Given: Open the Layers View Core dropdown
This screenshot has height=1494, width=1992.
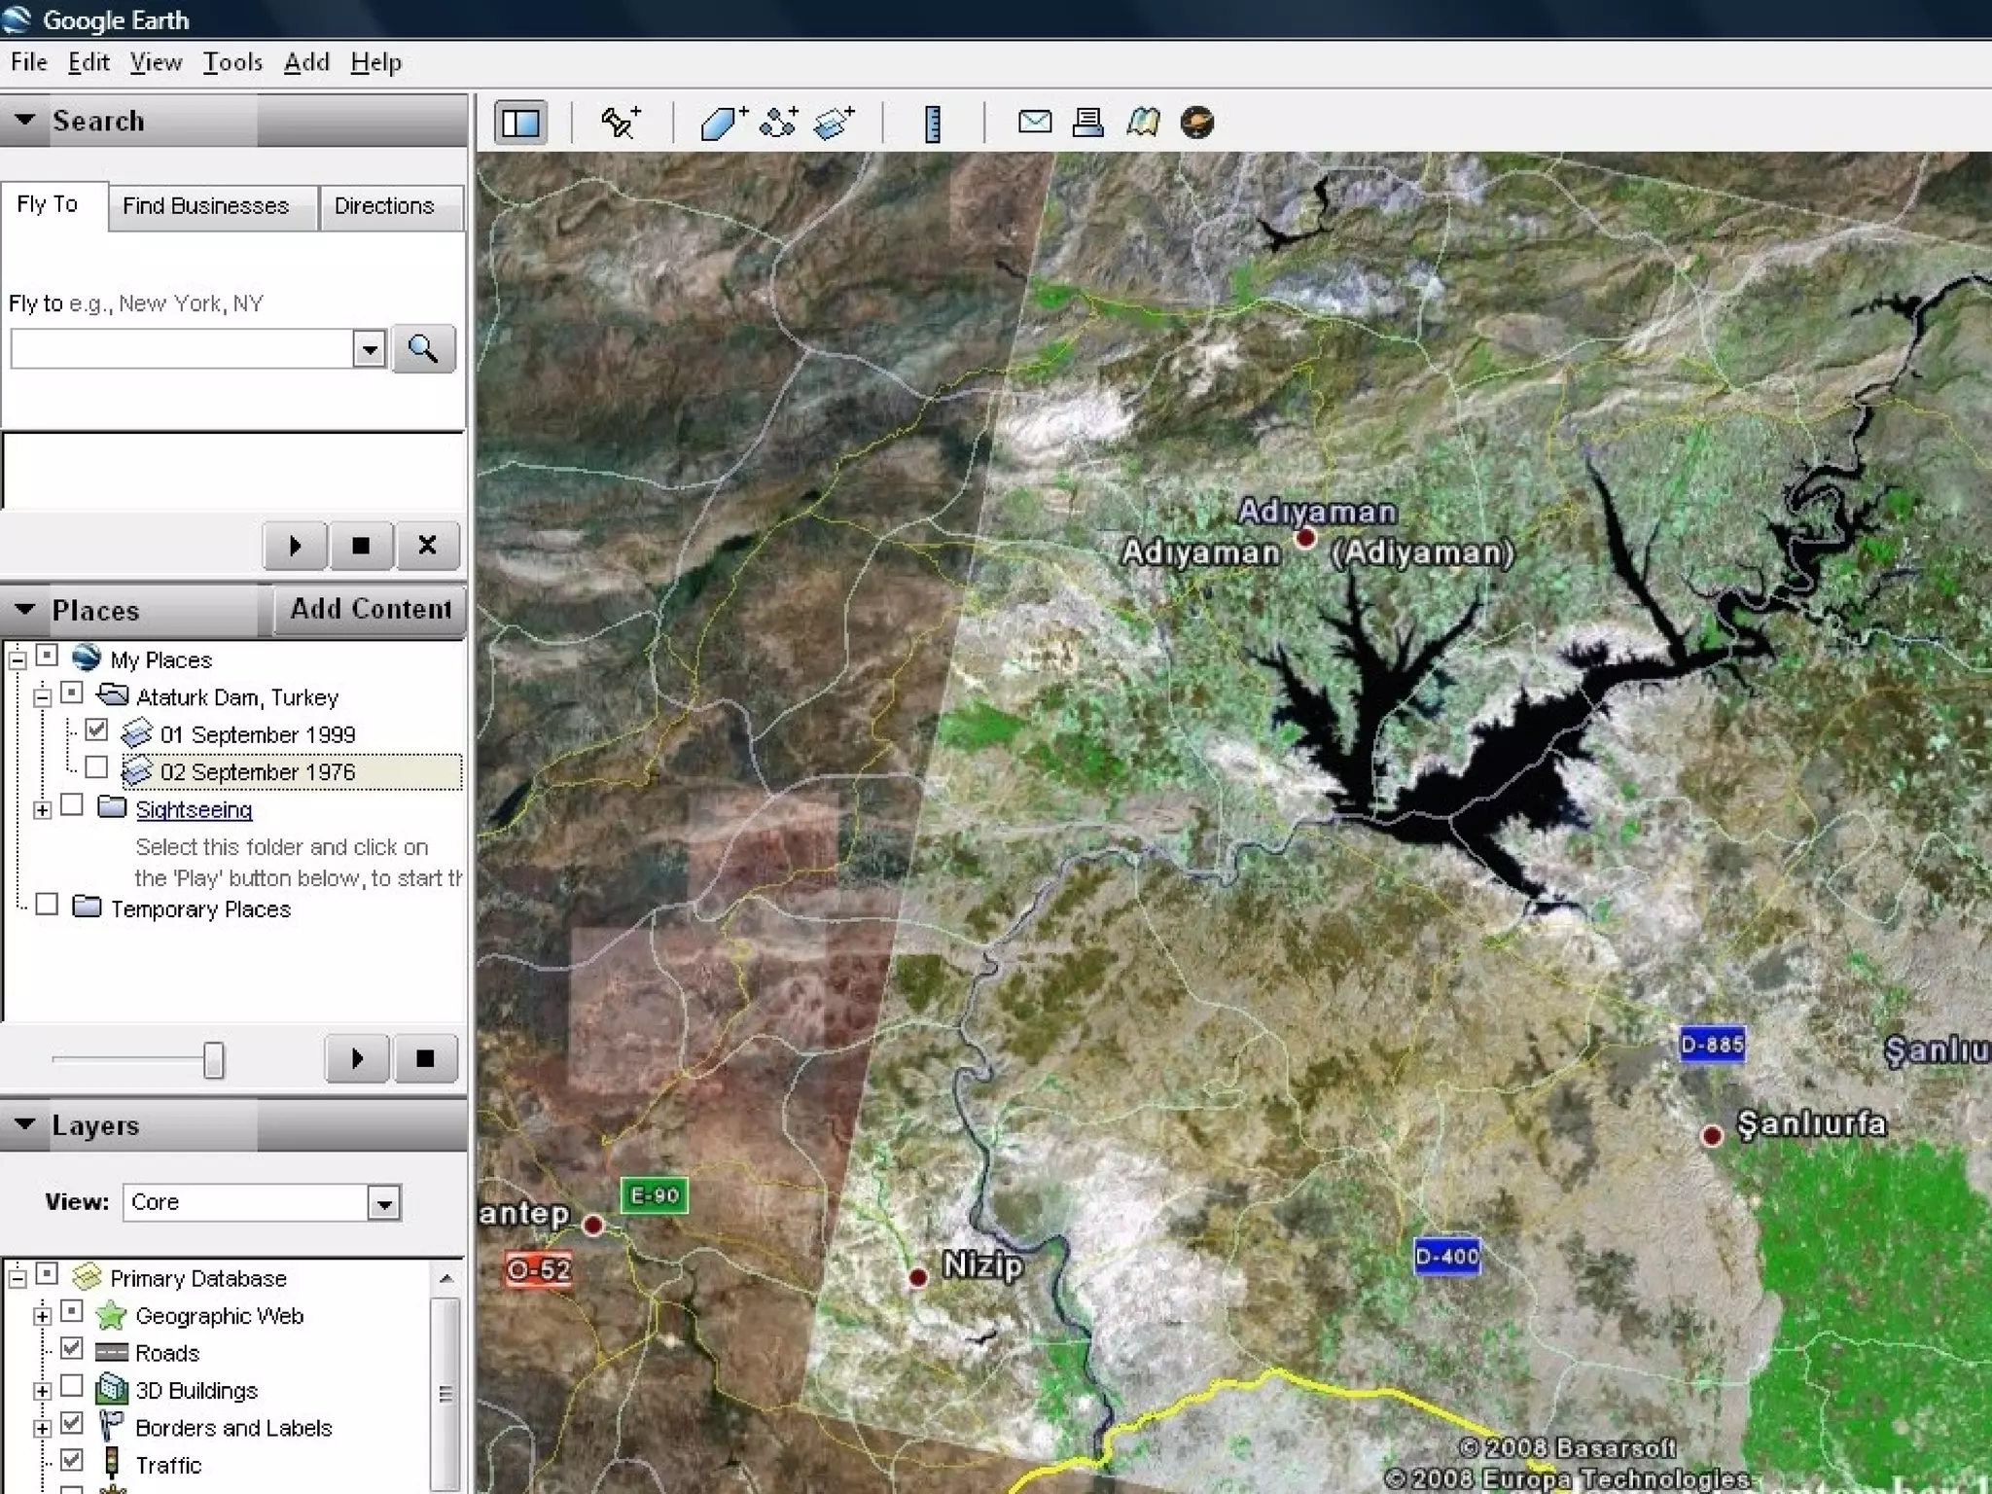Looking at the screenshot, I should [x=384, y=1203].
